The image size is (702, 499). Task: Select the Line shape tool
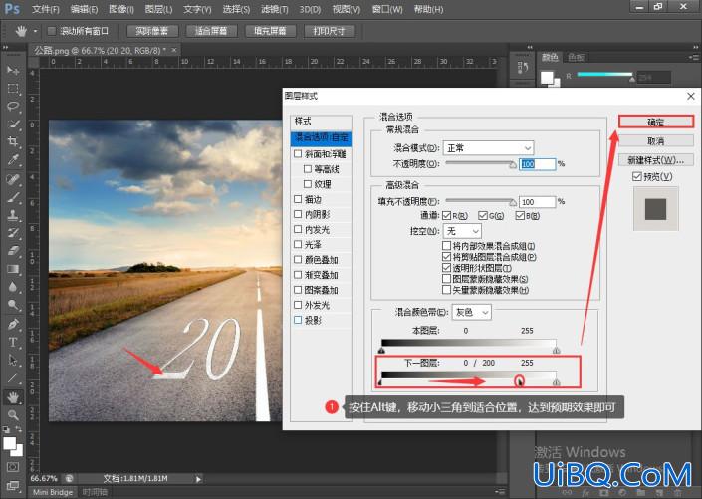point(13,378)
